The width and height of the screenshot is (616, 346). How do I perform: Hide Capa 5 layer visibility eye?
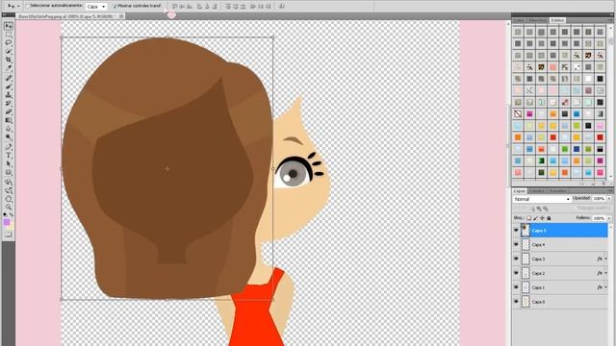click(x=516, y=231)
